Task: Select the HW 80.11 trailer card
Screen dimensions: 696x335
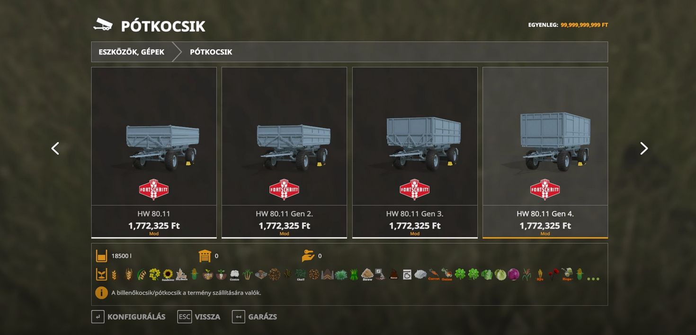Action: pos(154,153)
